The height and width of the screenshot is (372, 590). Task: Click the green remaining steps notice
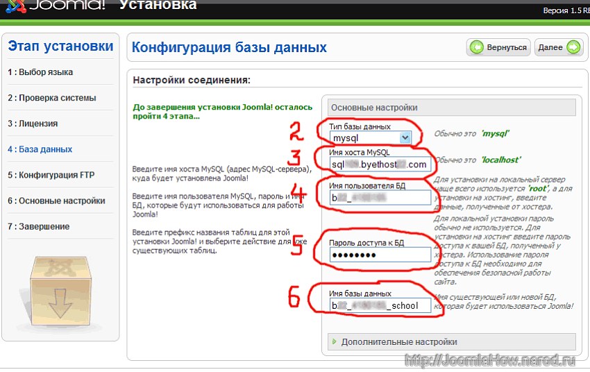[222, 111]
